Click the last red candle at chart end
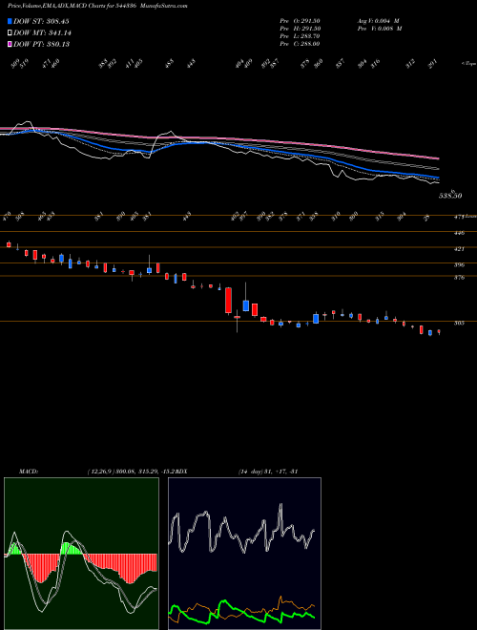This screenshot has height=630, width=477. pos(439,332)
